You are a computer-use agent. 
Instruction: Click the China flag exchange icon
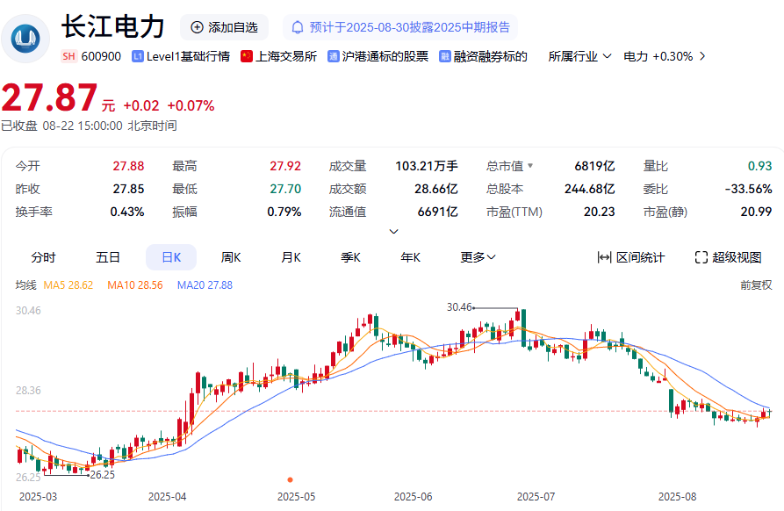247,56
